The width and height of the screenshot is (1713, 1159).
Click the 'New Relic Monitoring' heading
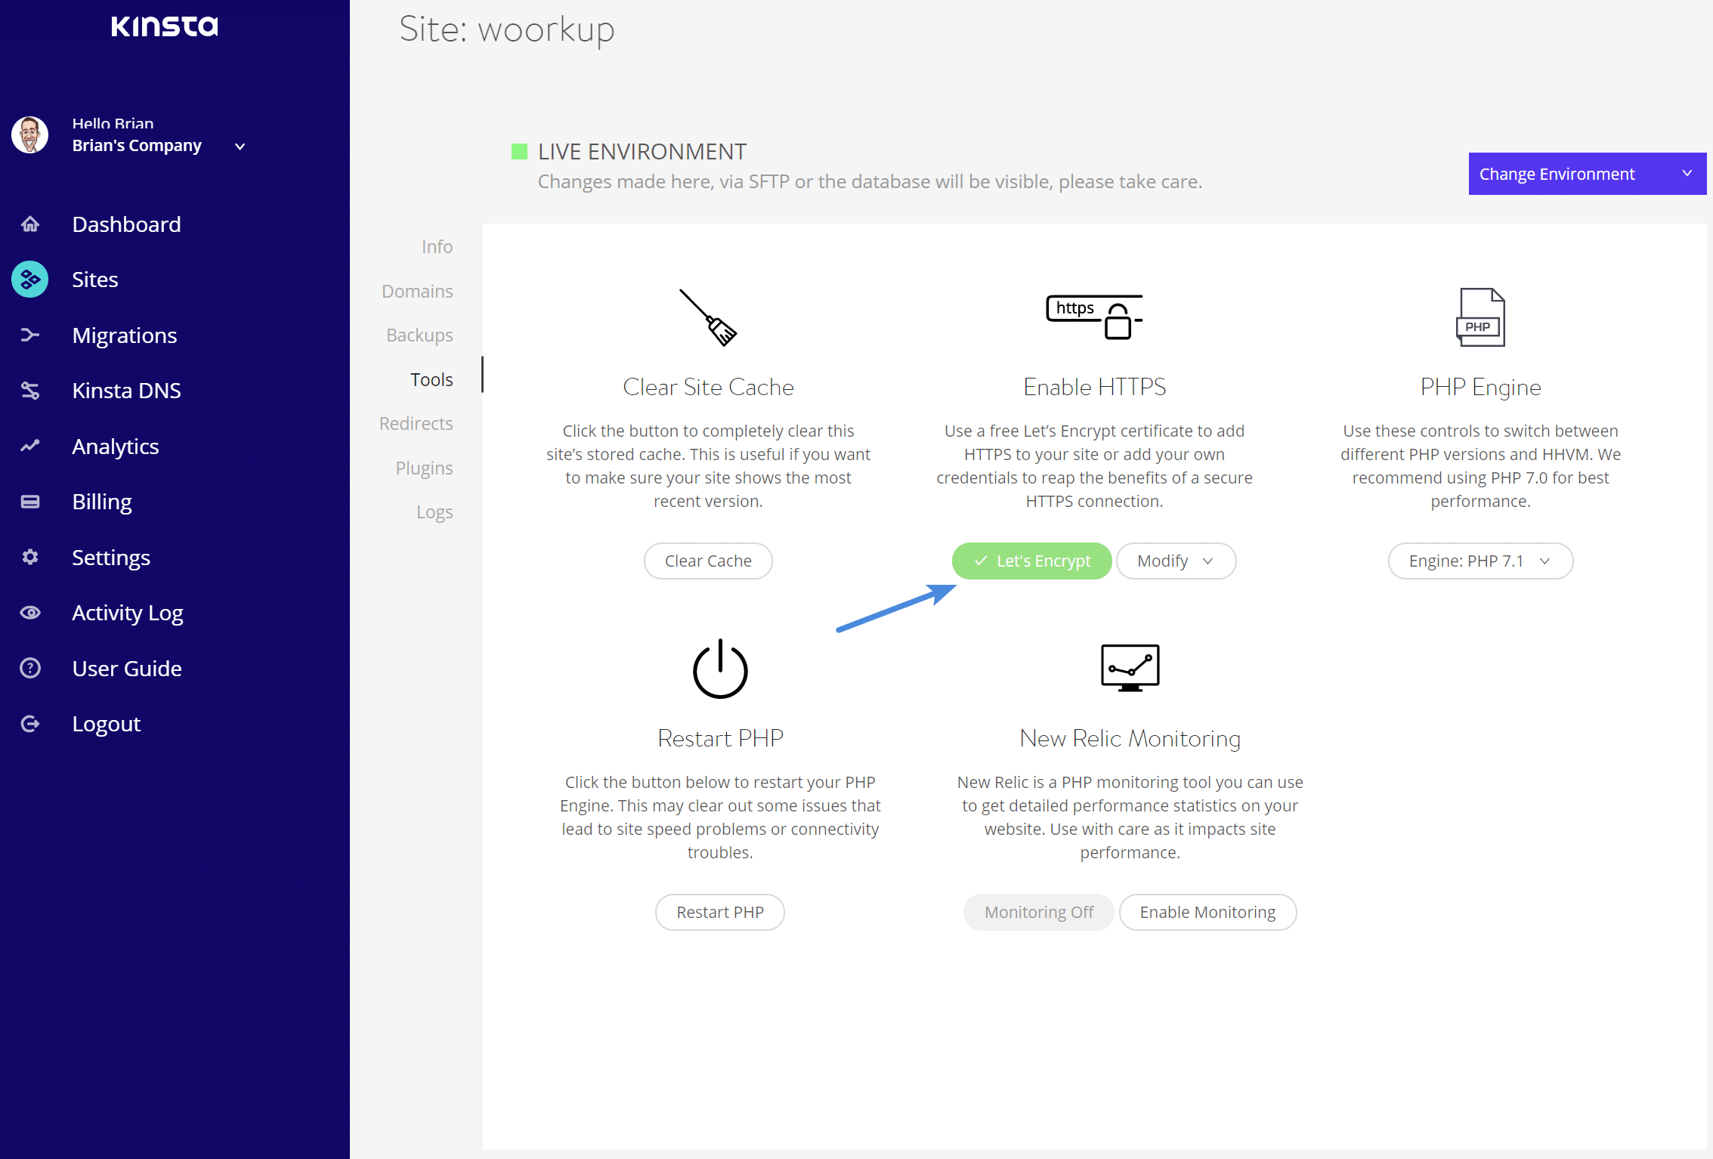click(x=1130, y=738)
